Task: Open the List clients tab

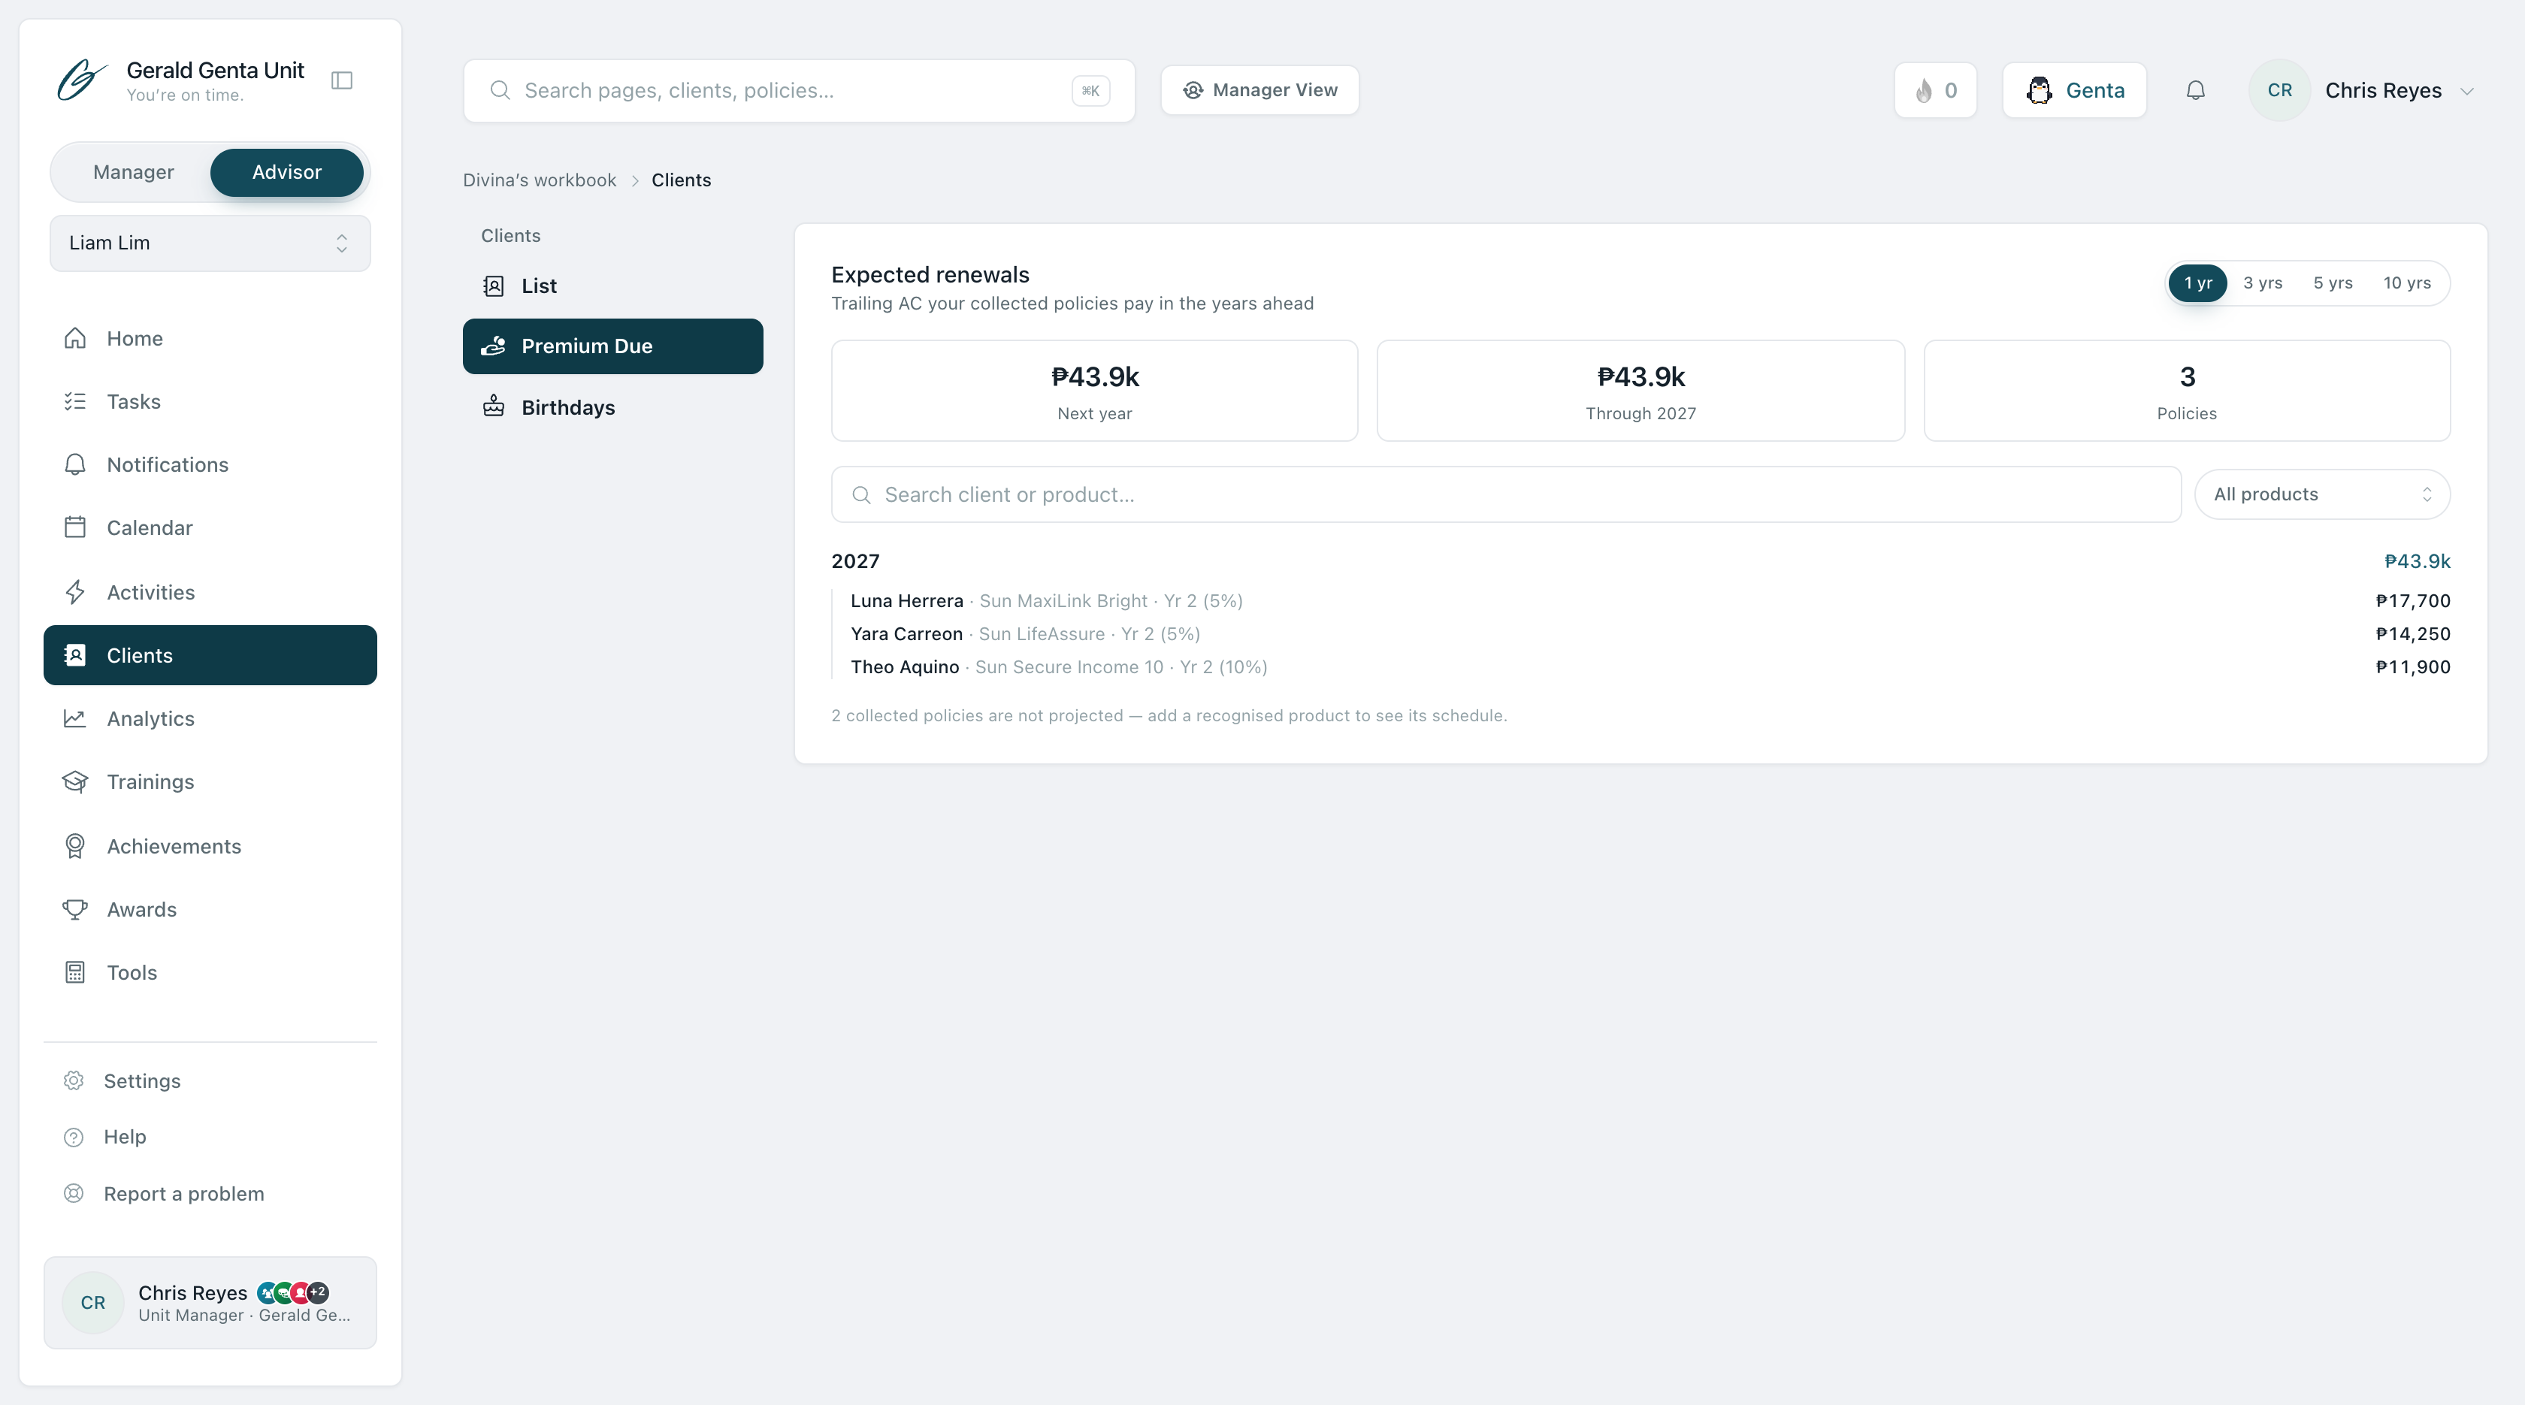Action: coord(612,286)
